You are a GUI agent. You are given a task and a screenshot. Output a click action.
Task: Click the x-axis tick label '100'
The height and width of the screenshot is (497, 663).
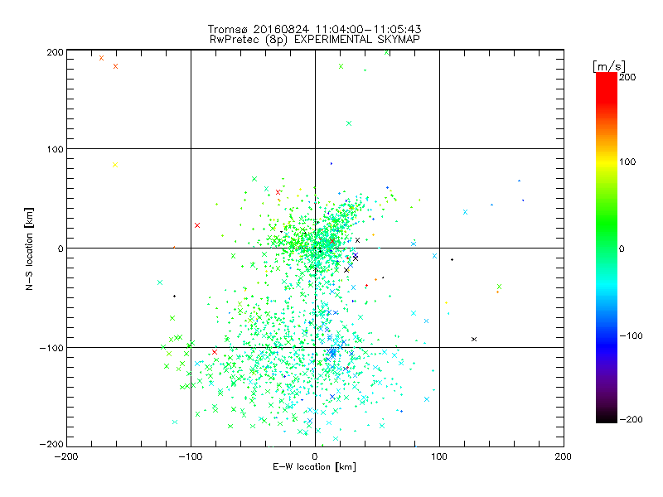tap(439, 456)
